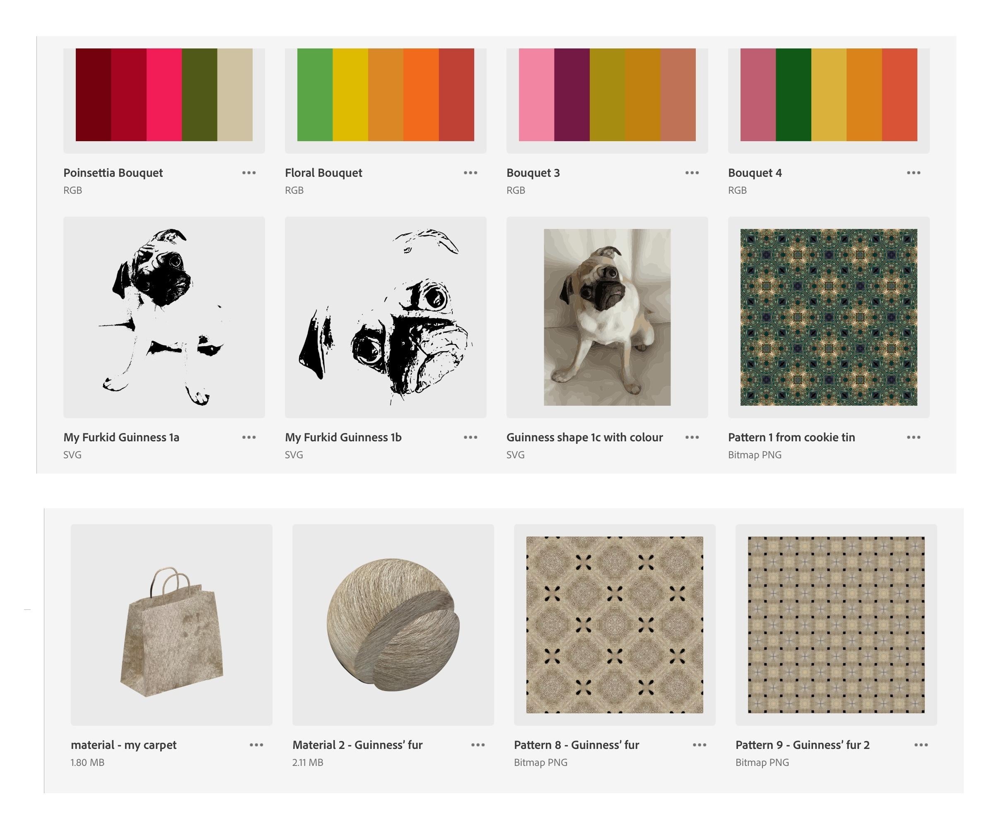Click the 1.80 MB file size text

pyautogui.click(x=87, y=762)
